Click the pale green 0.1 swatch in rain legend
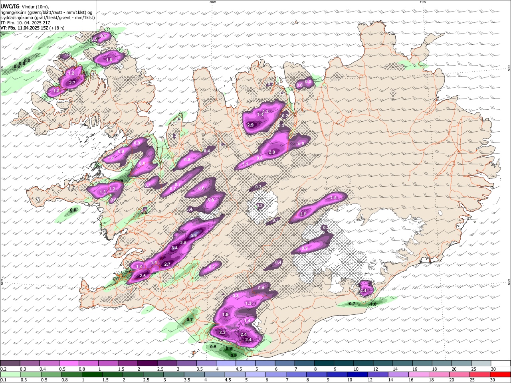The image size is (511, 383). click(x=10, y=374)
